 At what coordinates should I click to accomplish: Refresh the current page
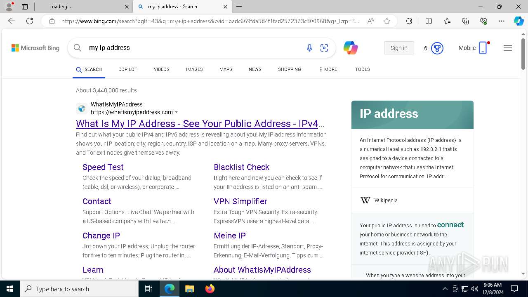coord(30,21)
